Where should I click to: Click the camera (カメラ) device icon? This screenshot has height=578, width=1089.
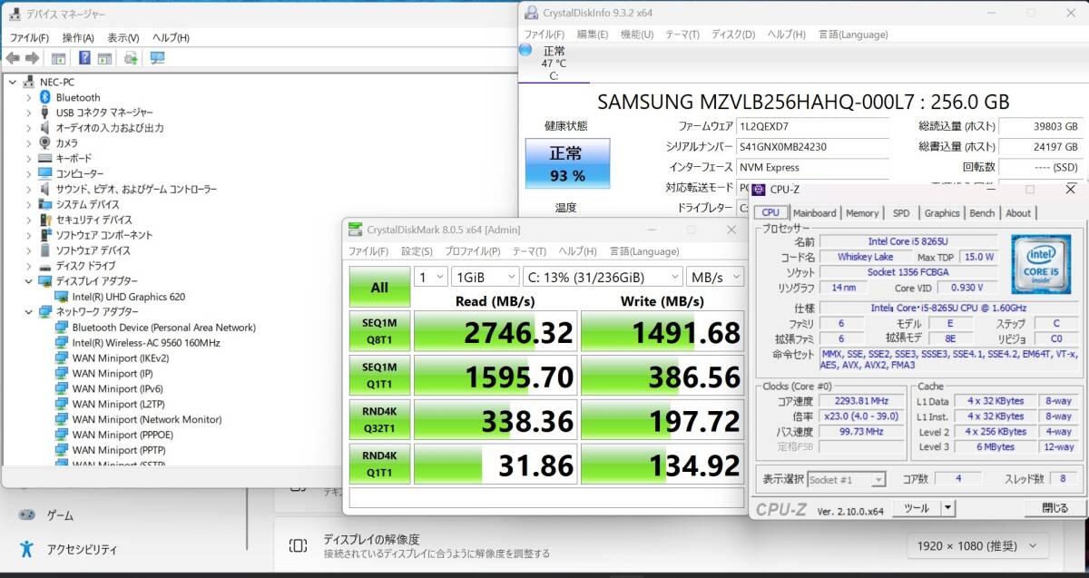coord(44,142)
